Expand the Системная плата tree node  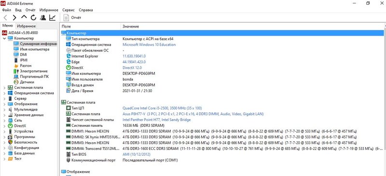4,88
